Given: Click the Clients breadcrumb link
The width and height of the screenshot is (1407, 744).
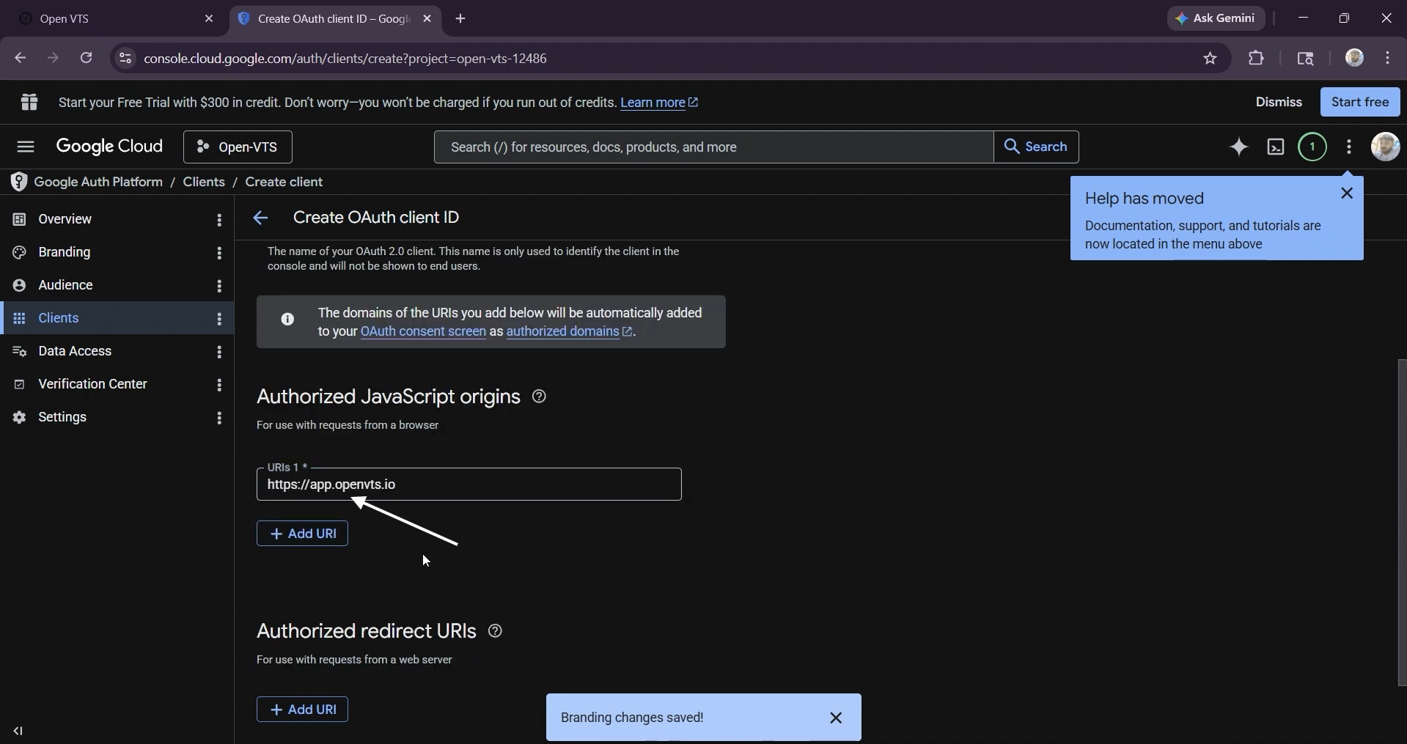Looking at the screenshot, I should coord(204,182).
